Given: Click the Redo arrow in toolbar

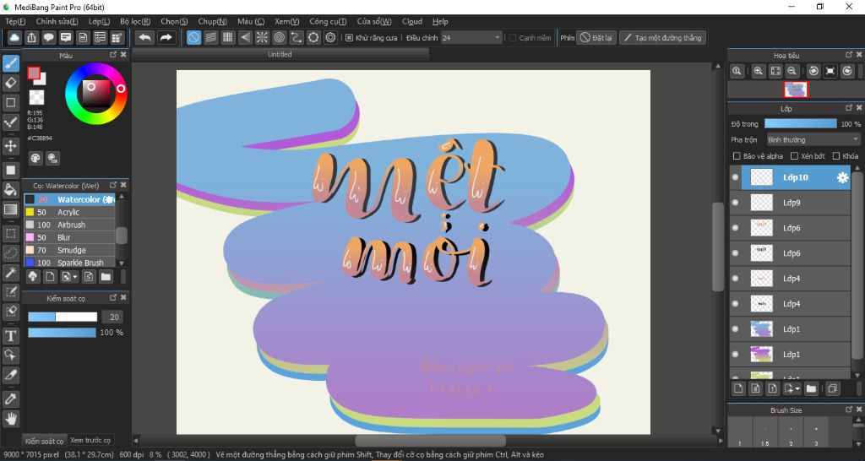Looking at the screenshot, I should click(x=166, y=37).
